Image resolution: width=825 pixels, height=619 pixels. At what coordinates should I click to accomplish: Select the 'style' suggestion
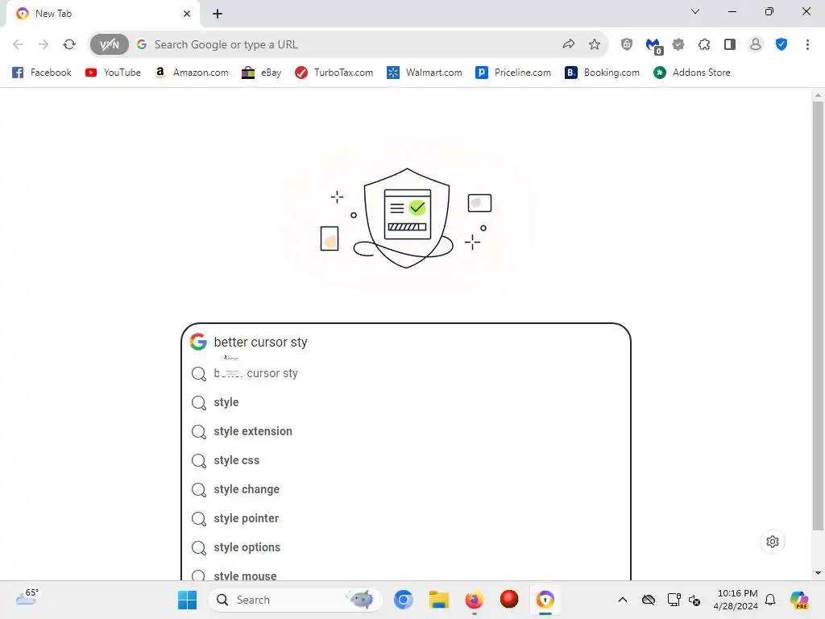tap(406, 403)
